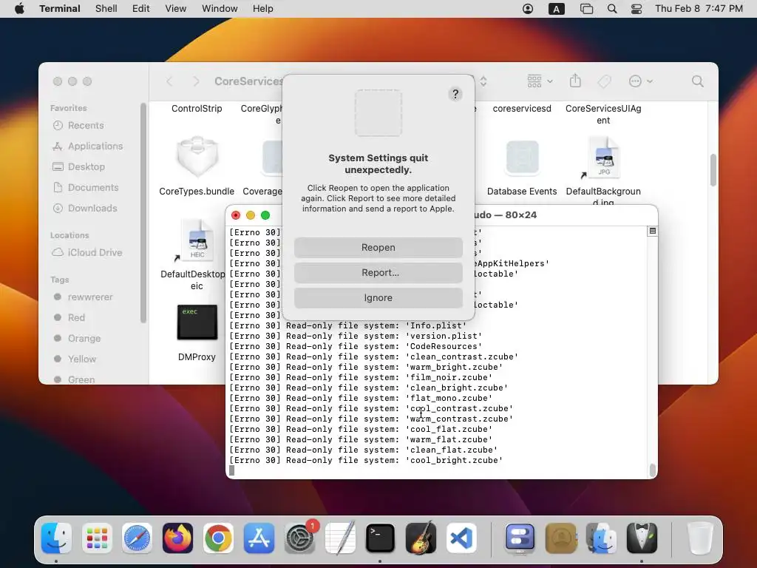Open Finder from the Dock
The height and width of the screenshot is (568, 757).
[56, 538]
